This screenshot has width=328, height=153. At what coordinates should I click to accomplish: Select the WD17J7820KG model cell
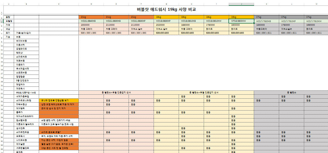[x=266, y=21]
